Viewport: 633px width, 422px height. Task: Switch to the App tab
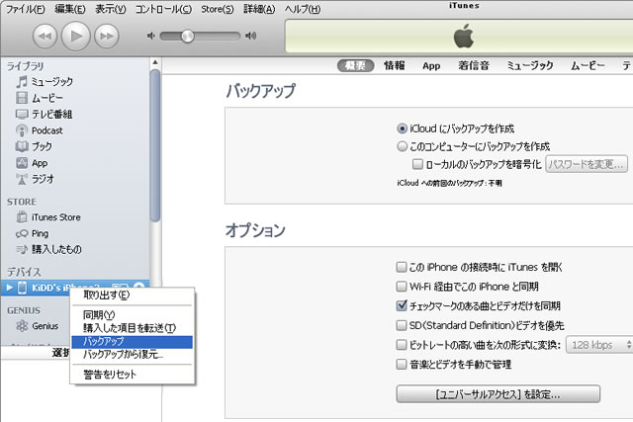point(431,66)
